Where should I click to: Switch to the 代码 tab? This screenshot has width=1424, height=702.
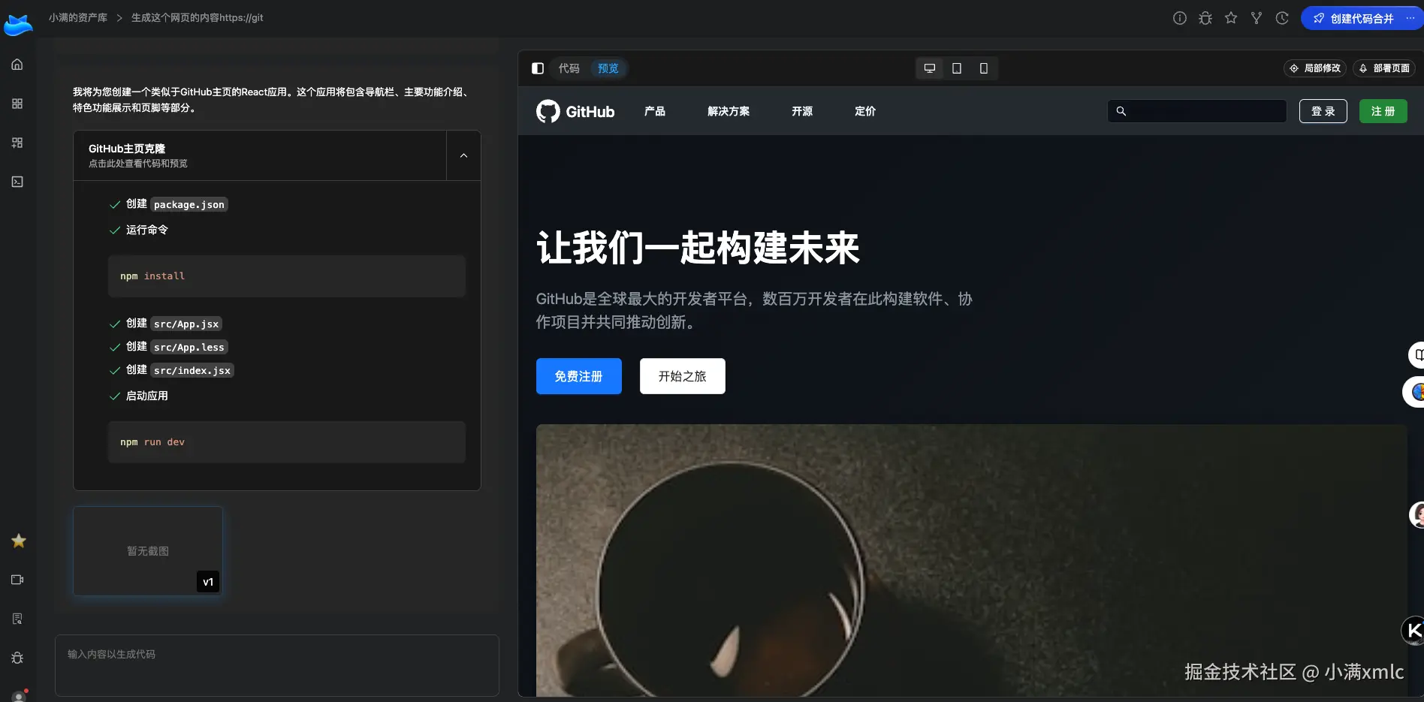[569, 68]
